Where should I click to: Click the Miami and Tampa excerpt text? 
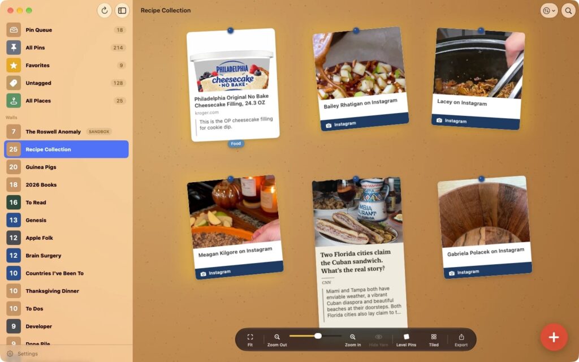coord(364,302)
